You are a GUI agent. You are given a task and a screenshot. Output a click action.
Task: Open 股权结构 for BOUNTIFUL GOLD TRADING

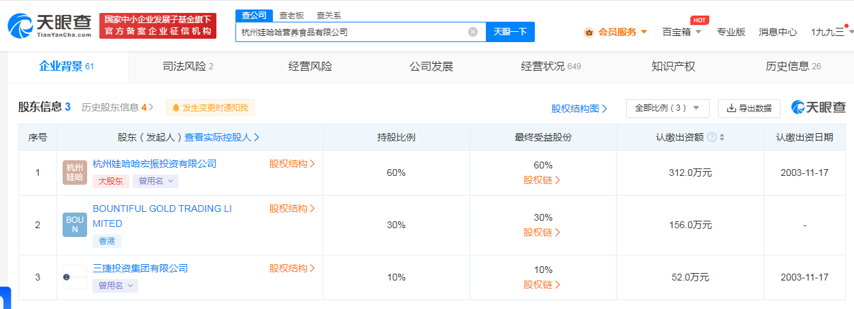292,208
